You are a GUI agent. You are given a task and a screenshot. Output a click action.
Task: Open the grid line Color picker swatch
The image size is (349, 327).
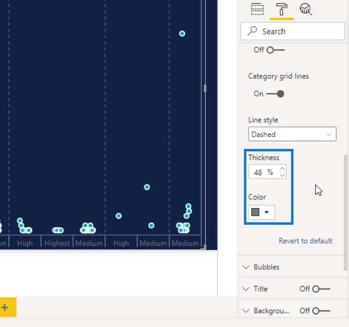click(255, 212)
